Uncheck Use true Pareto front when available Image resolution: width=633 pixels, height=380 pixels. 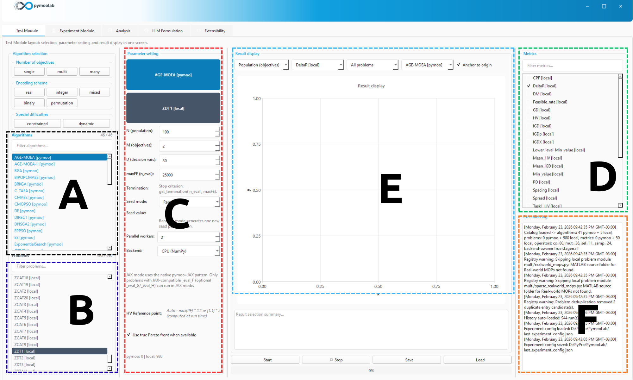point(129,335)
